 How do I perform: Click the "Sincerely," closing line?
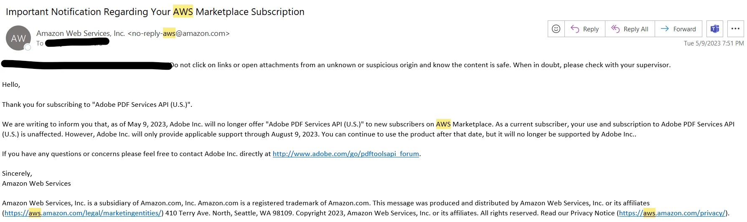[17, 174]
